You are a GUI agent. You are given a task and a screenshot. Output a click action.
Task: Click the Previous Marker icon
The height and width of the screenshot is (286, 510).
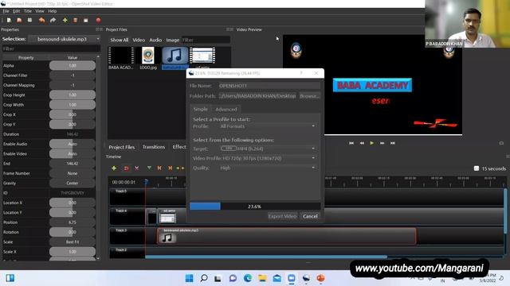click(x=159, y=168)
